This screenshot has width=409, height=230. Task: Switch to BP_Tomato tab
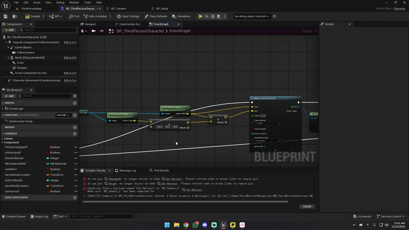[x=119, y=9]
